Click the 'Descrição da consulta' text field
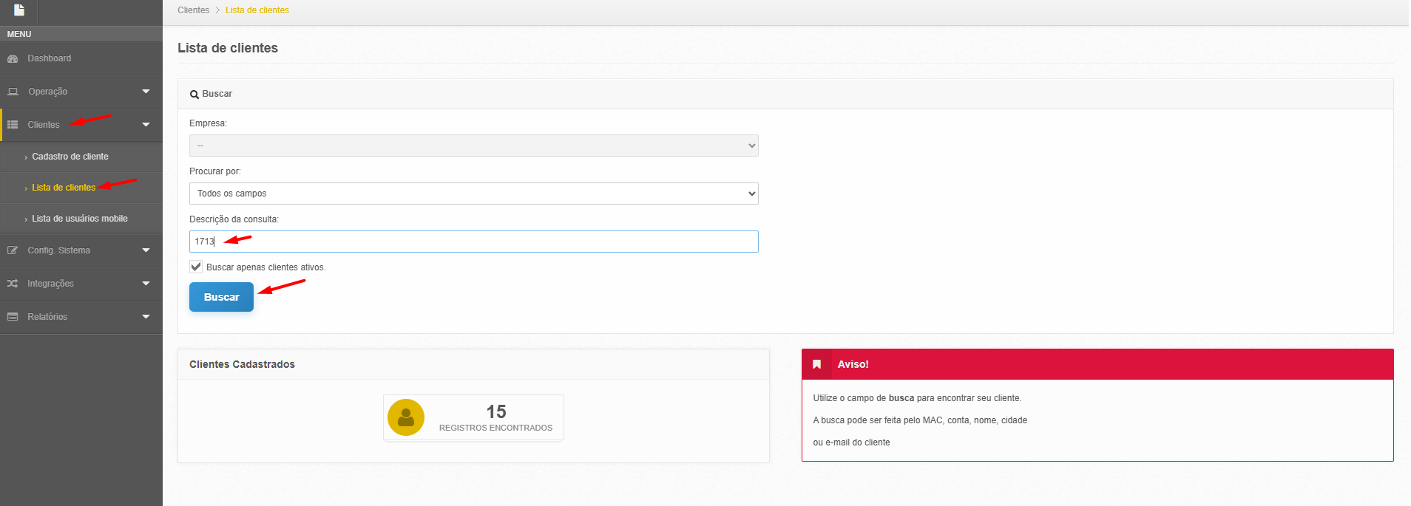 pyautogui.click(x=473, y=242)
